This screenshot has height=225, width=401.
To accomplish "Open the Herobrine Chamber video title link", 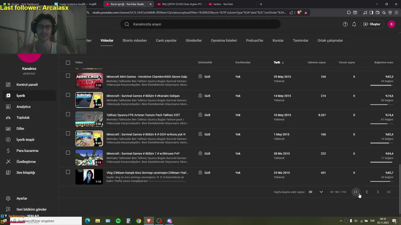I will [147, 77].
